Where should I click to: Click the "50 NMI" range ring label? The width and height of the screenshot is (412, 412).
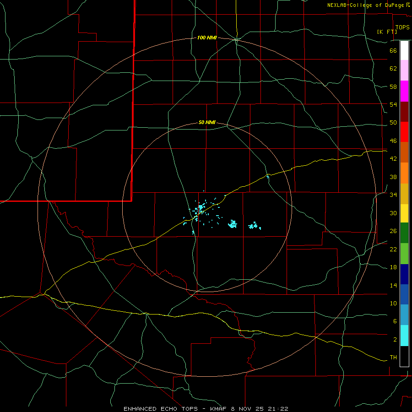207,122
